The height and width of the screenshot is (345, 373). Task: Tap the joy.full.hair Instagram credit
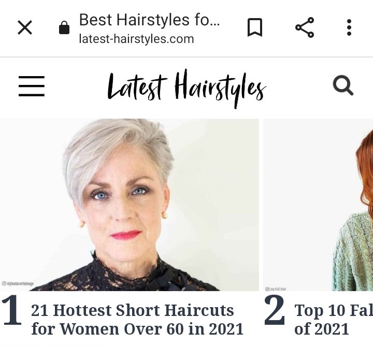pos(278,289)
